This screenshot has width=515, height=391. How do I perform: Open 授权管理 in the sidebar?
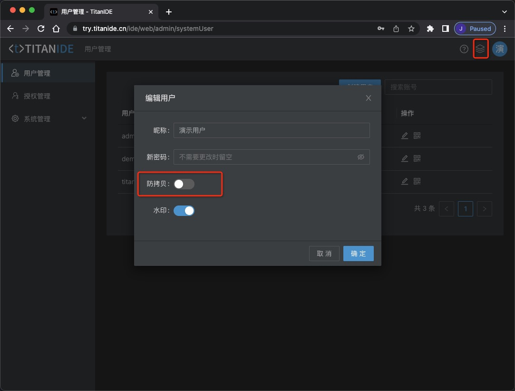(37, 96)
